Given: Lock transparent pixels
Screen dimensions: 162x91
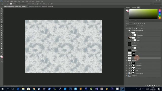Looking at the screenshot, I should (x=129, y=28).
